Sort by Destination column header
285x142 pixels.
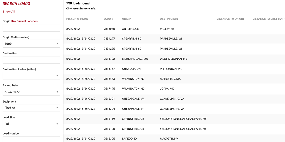[169, 19]
